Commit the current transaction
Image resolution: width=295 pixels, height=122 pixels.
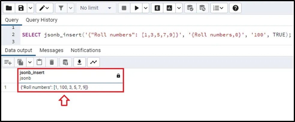[x=190, y=8]
